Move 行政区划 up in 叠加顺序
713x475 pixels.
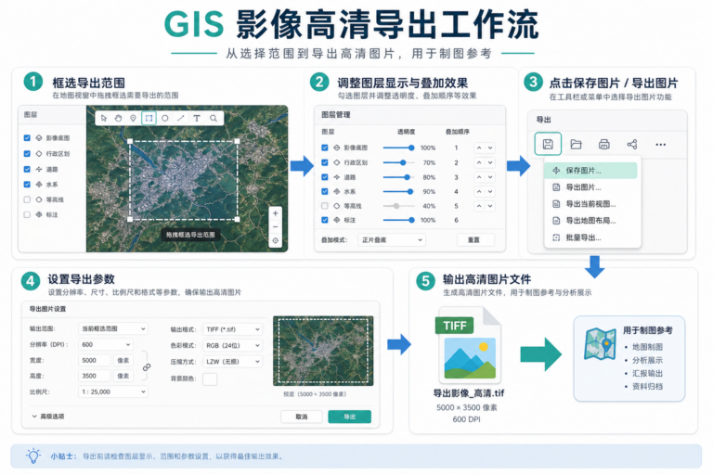(479, 162)
